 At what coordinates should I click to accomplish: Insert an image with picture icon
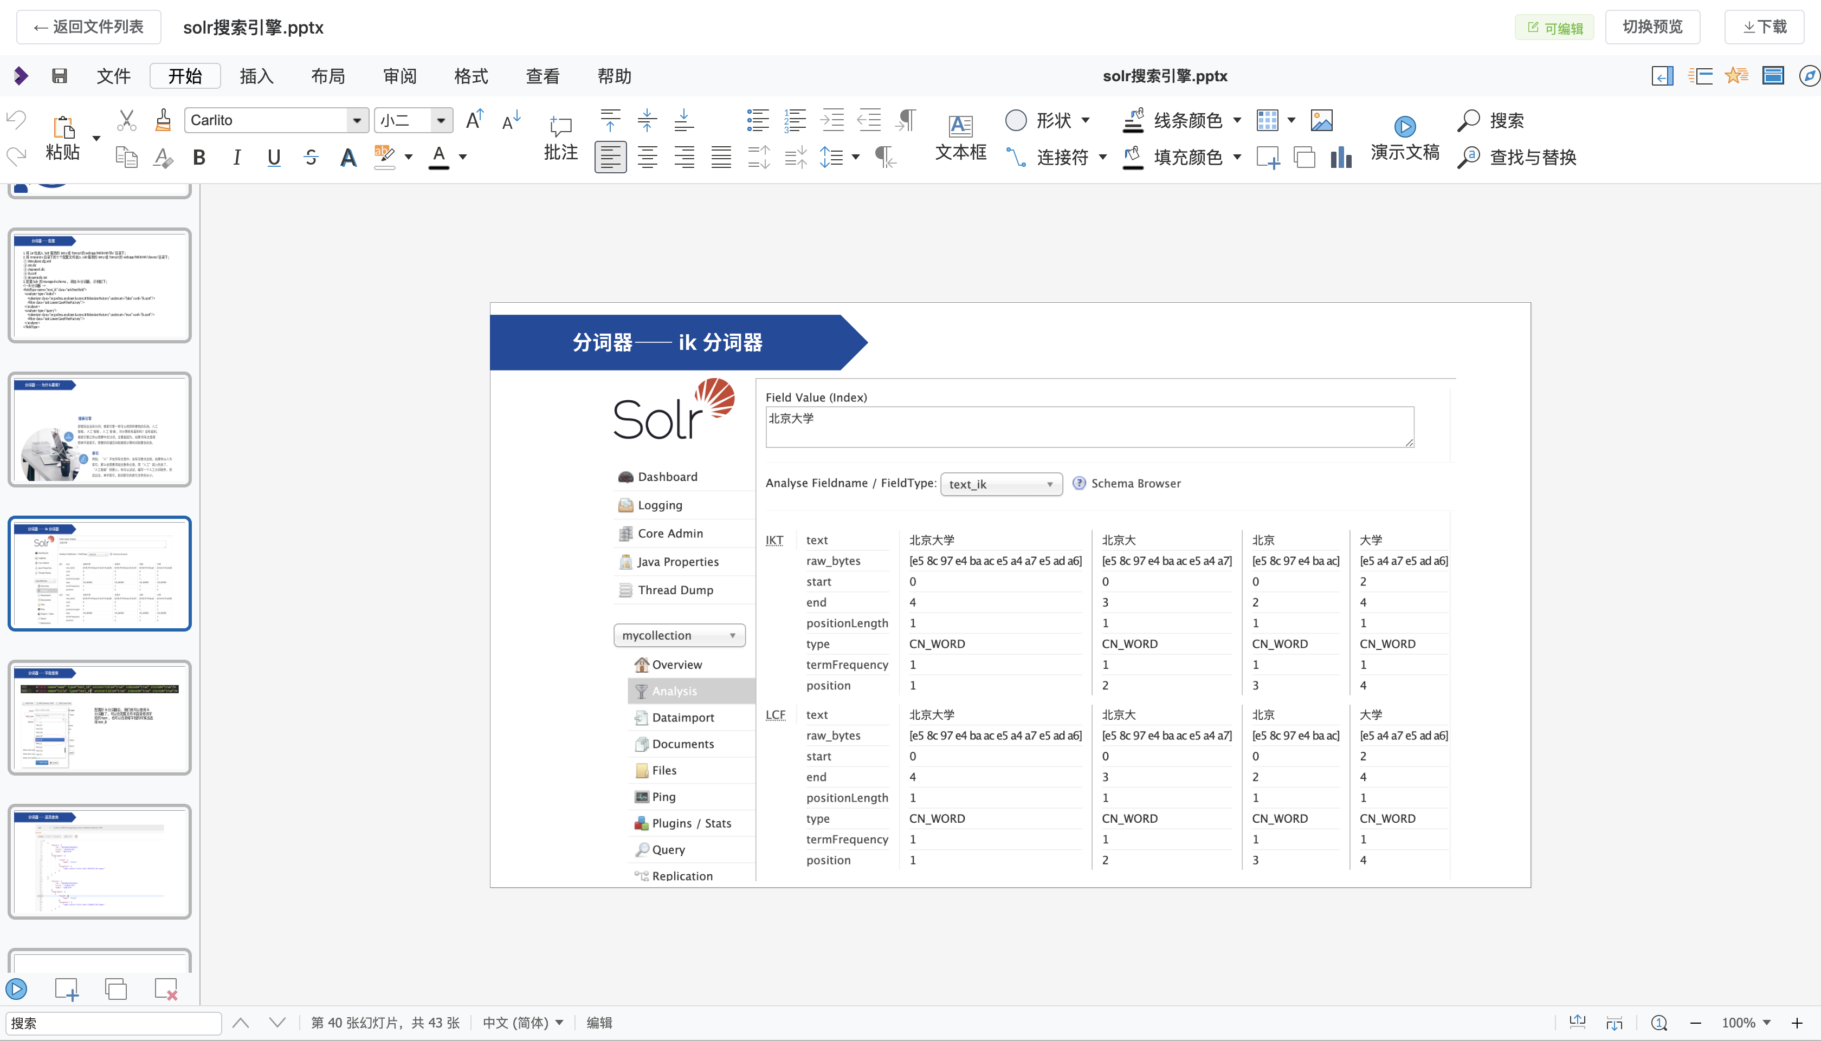[1321, 120]
